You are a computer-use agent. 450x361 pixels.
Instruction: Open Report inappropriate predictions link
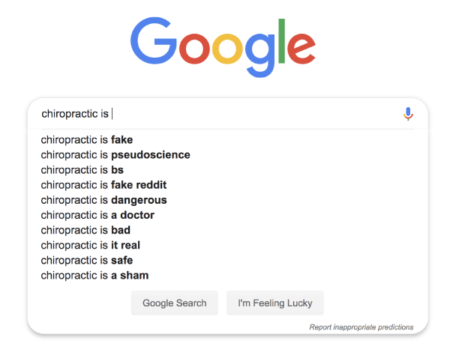pyautogui.click(x=361, y=327)
